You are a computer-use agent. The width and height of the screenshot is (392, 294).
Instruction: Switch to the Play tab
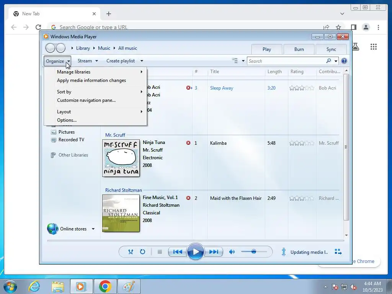tap(267, 49)
